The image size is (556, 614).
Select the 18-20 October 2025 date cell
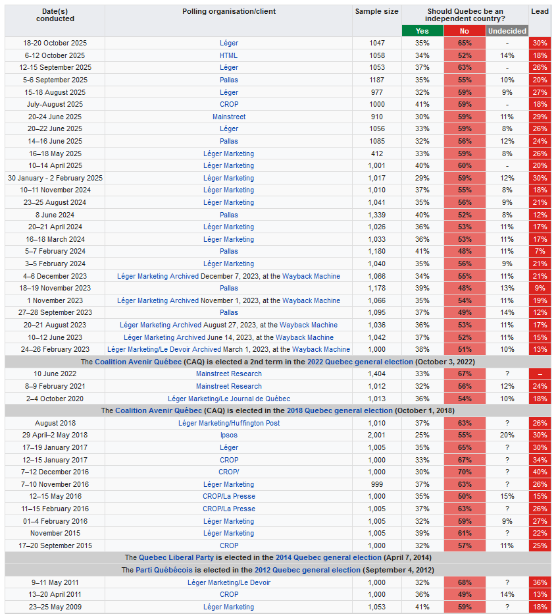pyautogui.click(x=55, y=43)
